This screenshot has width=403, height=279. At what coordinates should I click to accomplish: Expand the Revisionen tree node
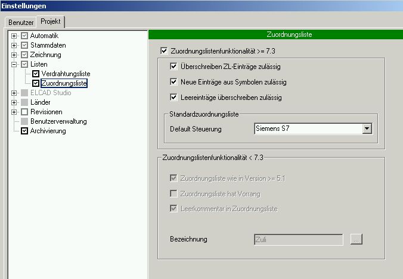click(x=14, y=112)
